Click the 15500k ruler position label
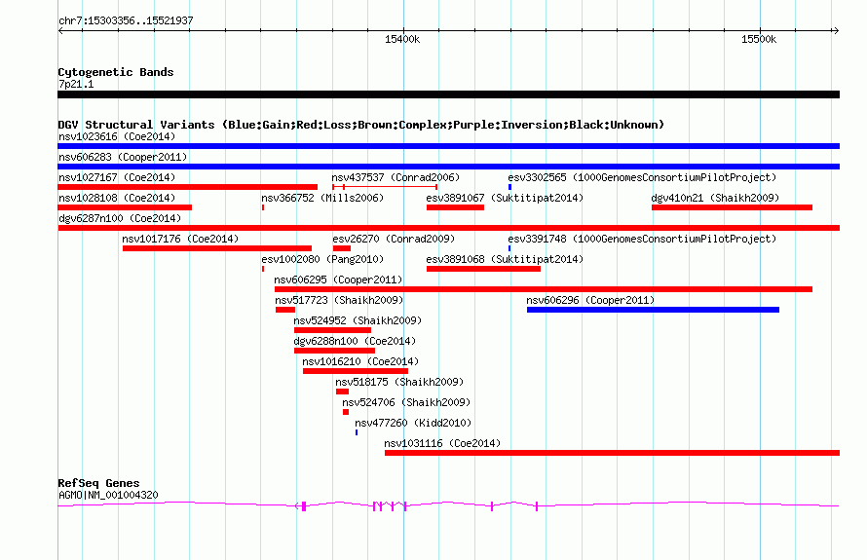Screen dimensions: 867x560 (759, 39)
